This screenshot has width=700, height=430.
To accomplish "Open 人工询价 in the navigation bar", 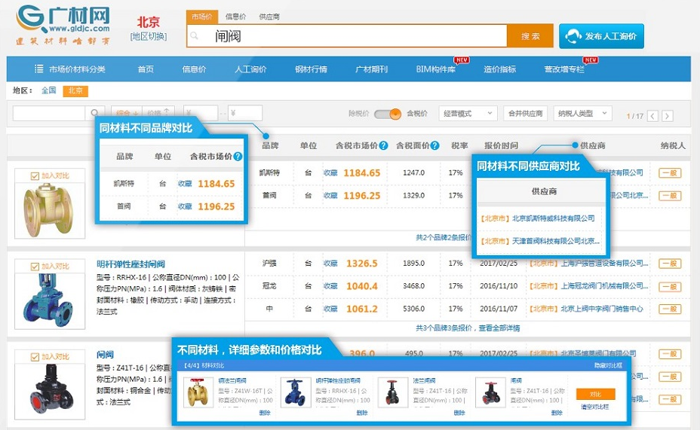I will pyautogui.click(x=250, y=69).
